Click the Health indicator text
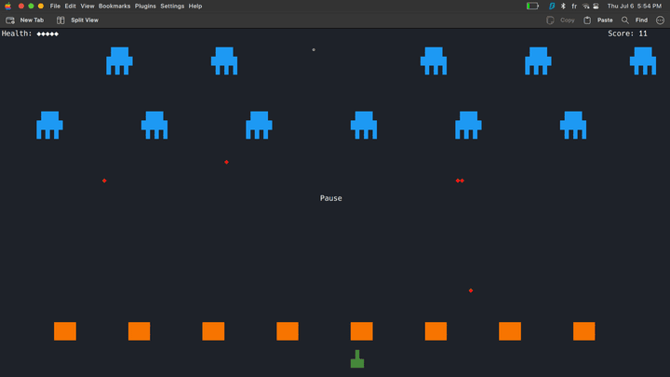670x377 pixels. [x=30, y=34]
